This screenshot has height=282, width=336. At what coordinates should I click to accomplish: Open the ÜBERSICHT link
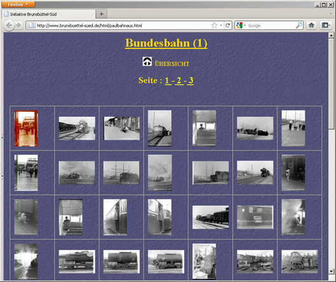[x=172, y=64]
